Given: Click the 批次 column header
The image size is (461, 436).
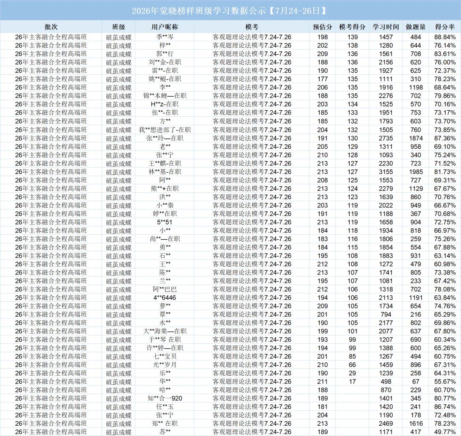Looking at the screenshot, I should point(51,27).
